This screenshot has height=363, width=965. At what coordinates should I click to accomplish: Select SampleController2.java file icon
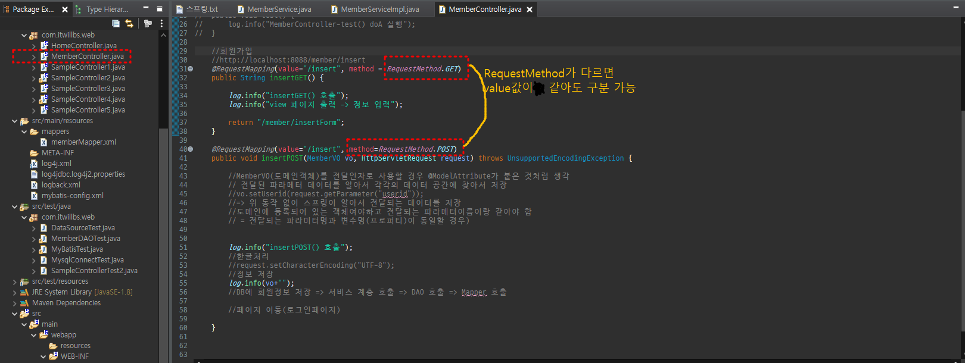point(43,78)
